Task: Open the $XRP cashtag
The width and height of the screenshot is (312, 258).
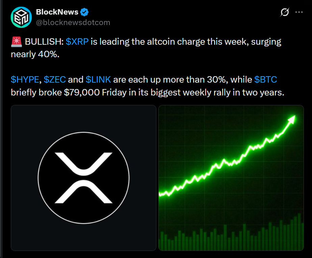Action: coord(77,42)
